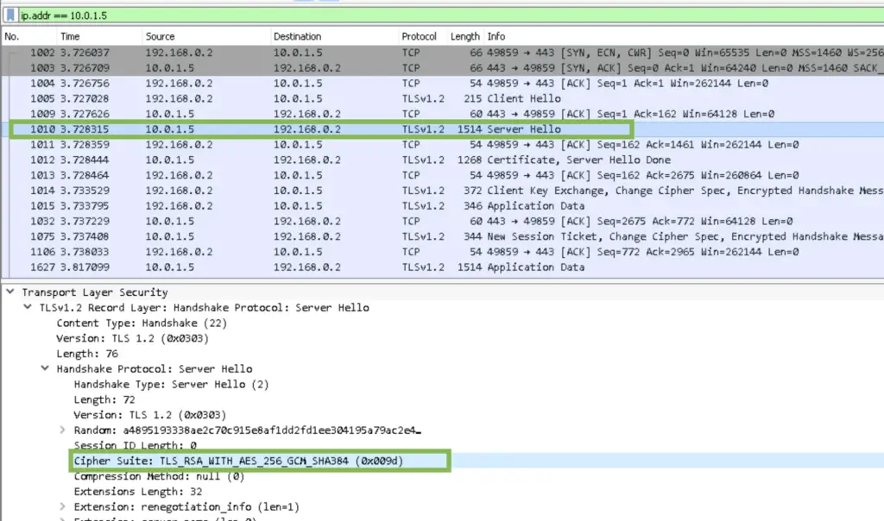Collapse the TLSv1.2 Record Layer node
884x521 pixels.
tap(28, 307)
